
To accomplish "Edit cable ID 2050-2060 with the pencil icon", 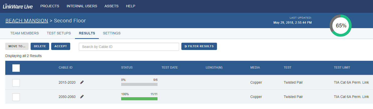I will pyautogui.click(x=82, y=97).
